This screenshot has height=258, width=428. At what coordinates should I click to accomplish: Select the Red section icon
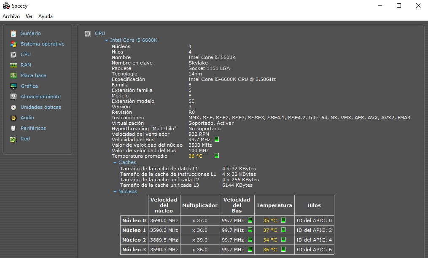15,139
